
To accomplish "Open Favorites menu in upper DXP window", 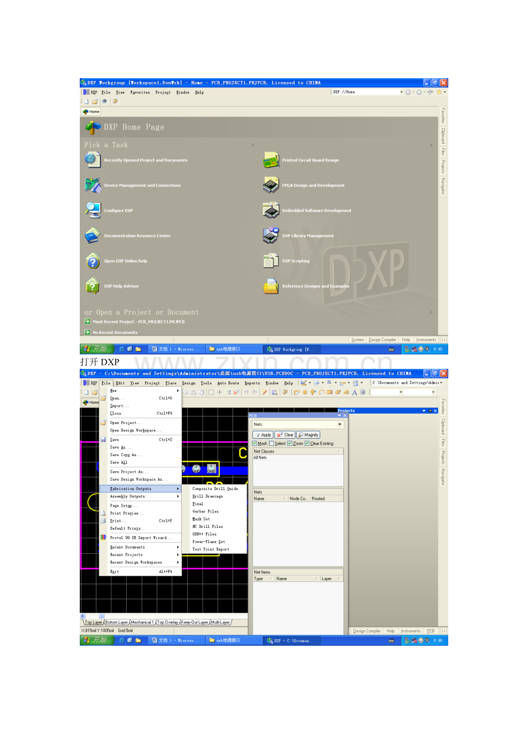I will pyautogui.click(x=140, y=92).
